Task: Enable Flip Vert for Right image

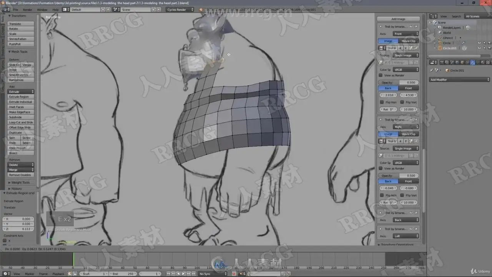Action: [x=402, y=195]
